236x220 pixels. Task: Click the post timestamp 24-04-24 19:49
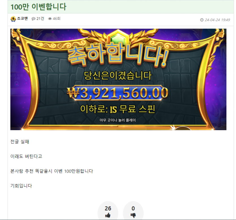[x=217, y=20]
